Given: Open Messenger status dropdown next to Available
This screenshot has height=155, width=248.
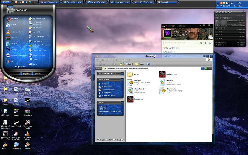Looking at the screenshot, I should click(190, 32).
